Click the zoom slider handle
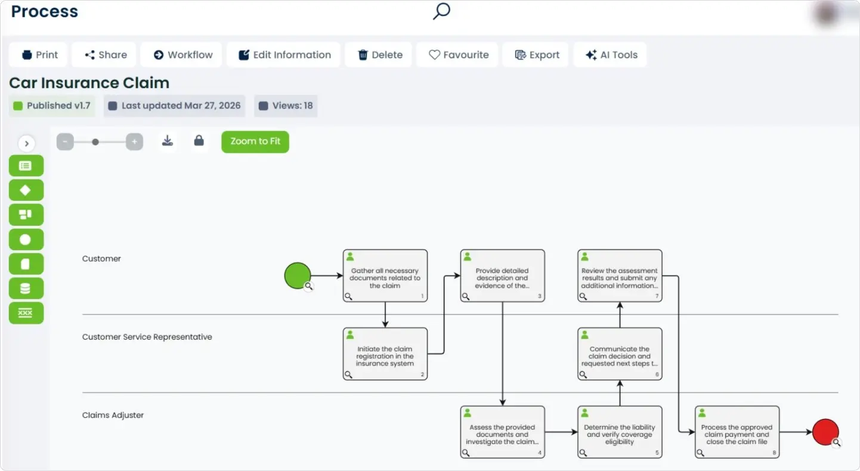This screenshot has height=471, width=860. click(x=95, y=142)
